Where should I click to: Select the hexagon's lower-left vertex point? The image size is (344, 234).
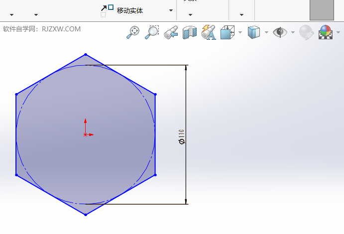click(x=16, y=175)
